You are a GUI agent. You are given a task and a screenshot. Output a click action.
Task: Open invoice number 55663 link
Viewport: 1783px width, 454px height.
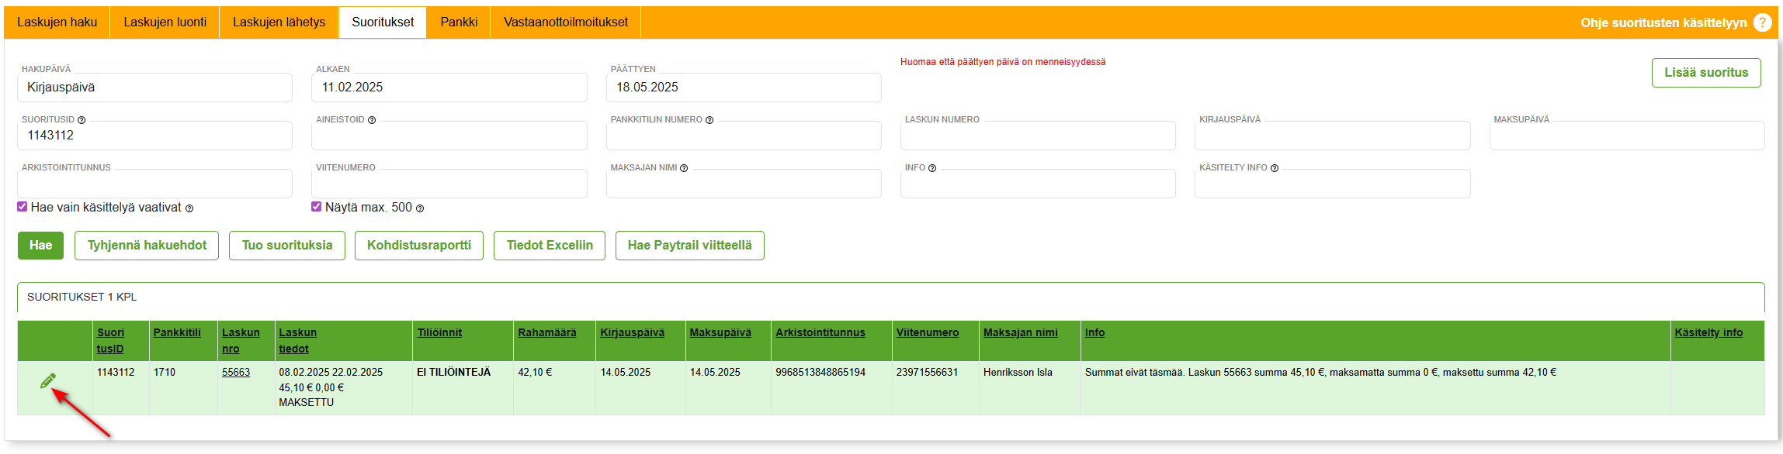coord(236,373)
